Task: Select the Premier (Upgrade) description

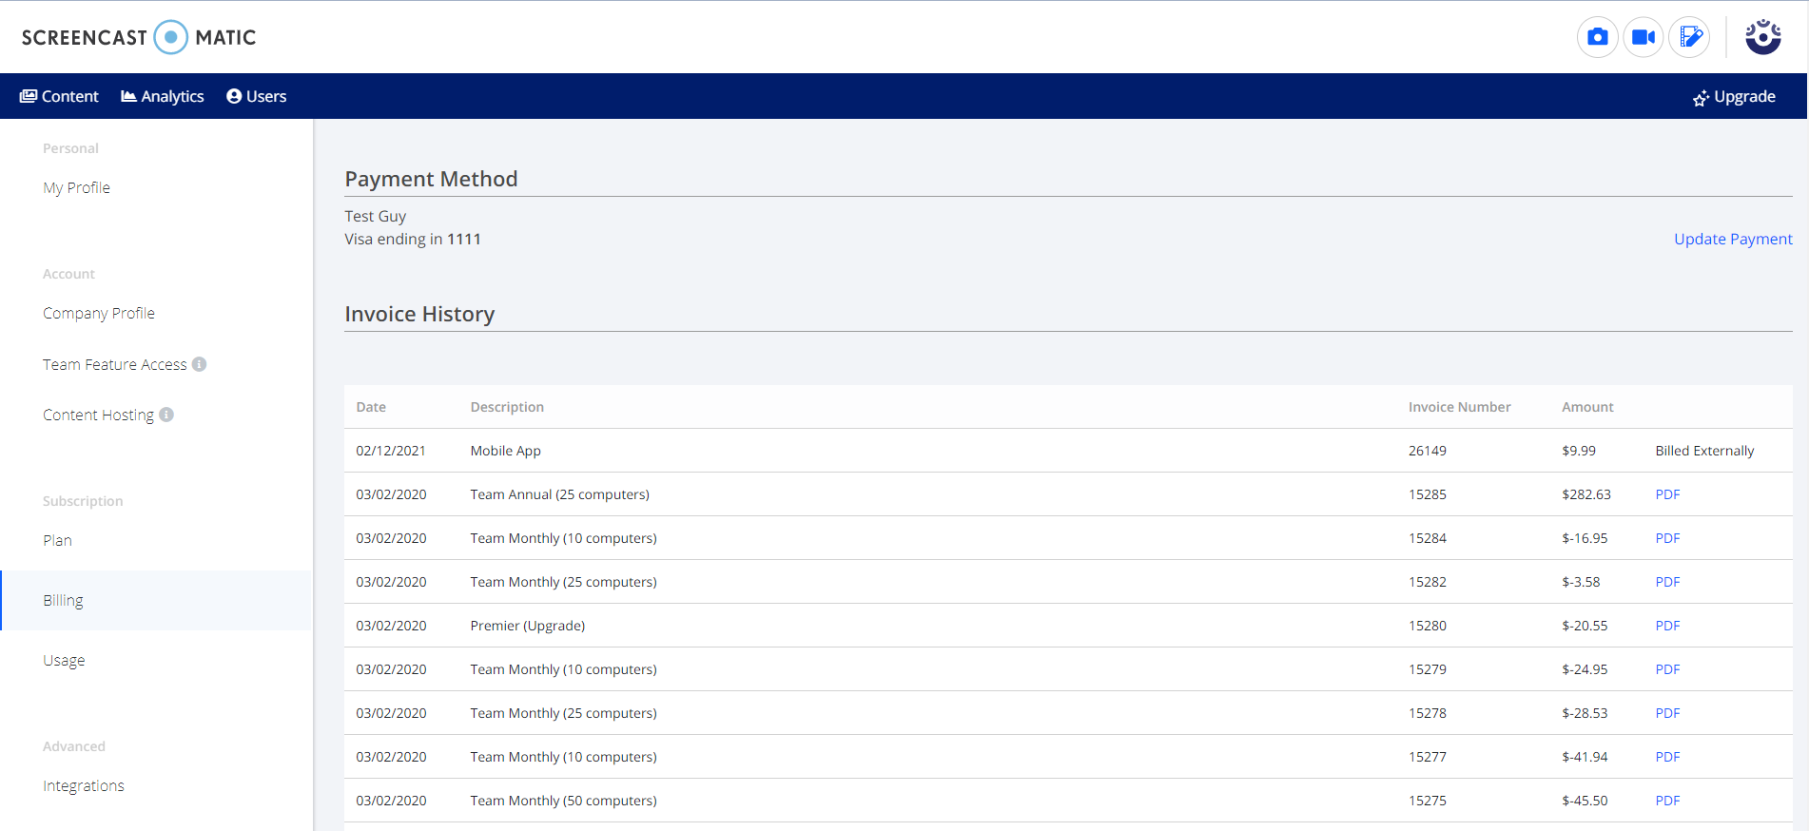Action: tap(527, 626)
